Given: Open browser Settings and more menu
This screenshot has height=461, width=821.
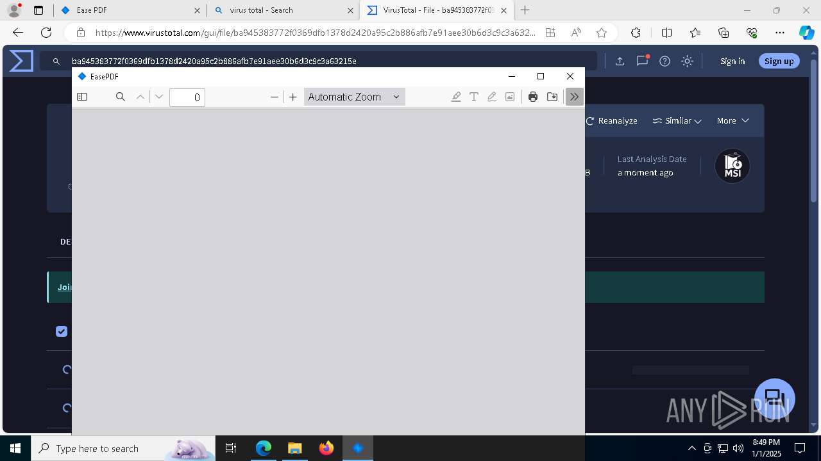Looking at the screenshot, I should 780,33.
